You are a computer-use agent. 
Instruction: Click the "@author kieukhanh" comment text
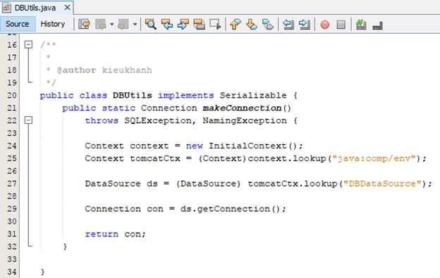pos(104,70)
